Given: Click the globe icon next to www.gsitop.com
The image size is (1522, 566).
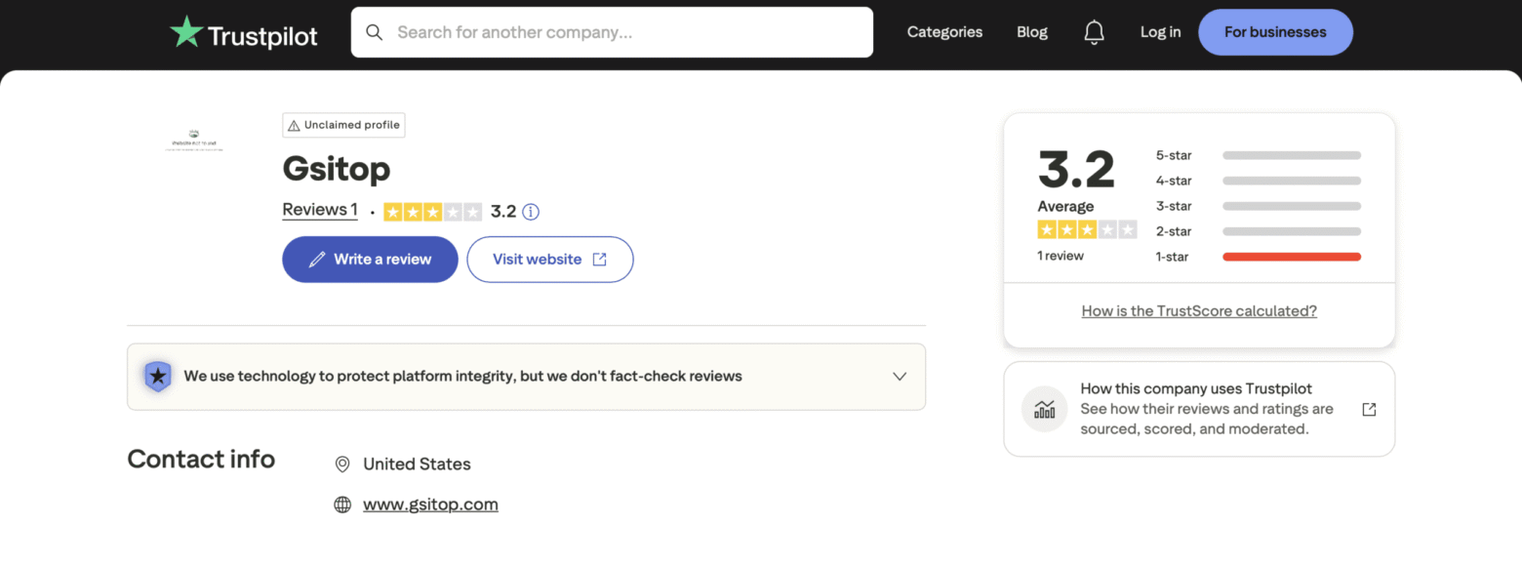Looking at the screenshot, I should pos(341,504).
